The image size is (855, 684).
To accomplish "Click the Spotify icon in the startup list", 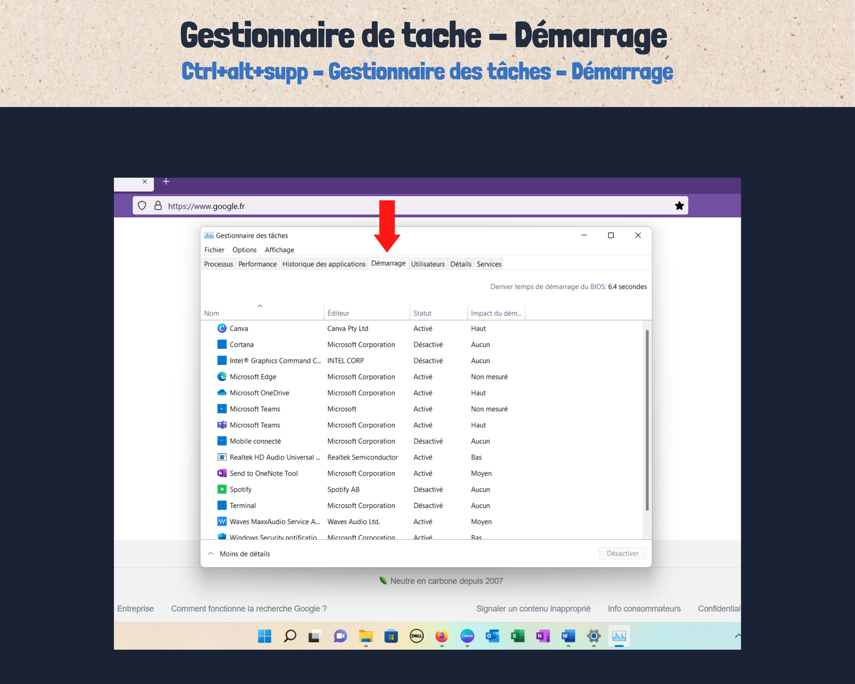I will tap(222, 489).
